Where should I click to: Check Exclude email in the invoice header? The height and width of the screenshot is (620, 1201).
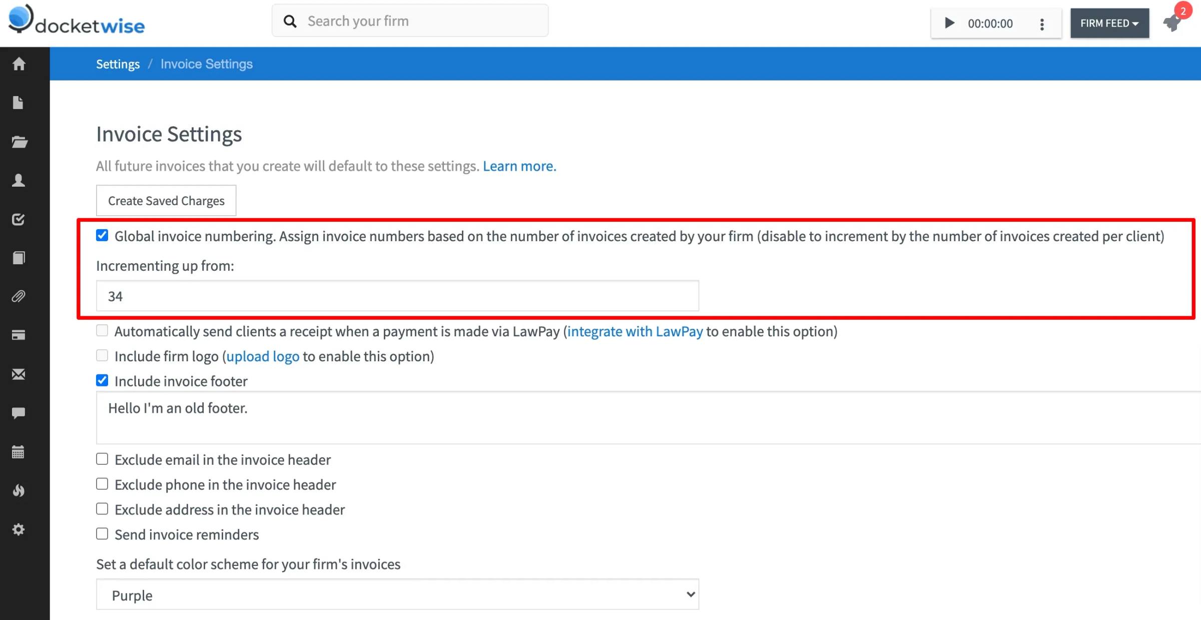click(x=102, y=458)
